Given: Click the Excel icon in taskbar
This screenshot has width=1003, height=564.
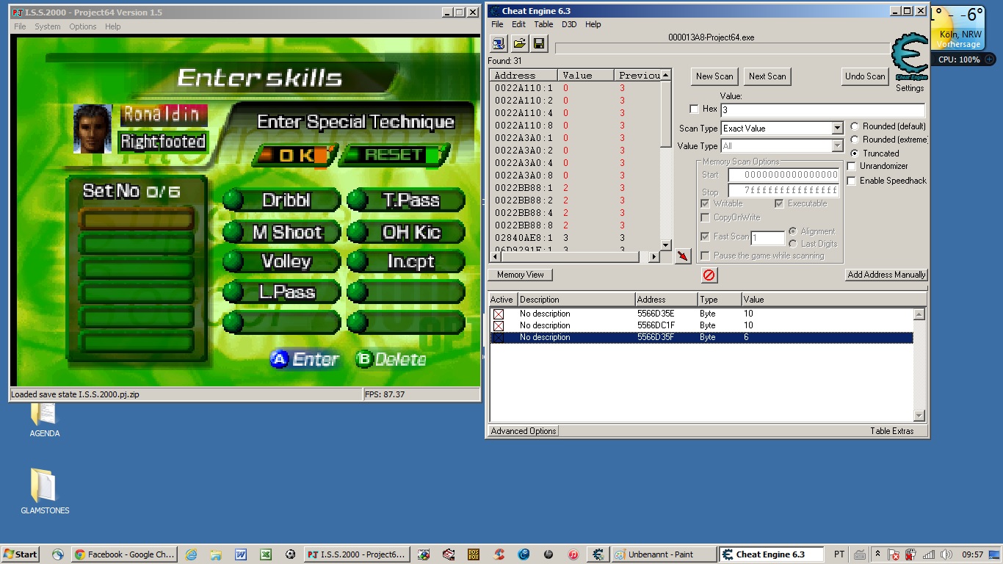Looking at the screenshot, I should pyautogui.click(x=266, y=554).
